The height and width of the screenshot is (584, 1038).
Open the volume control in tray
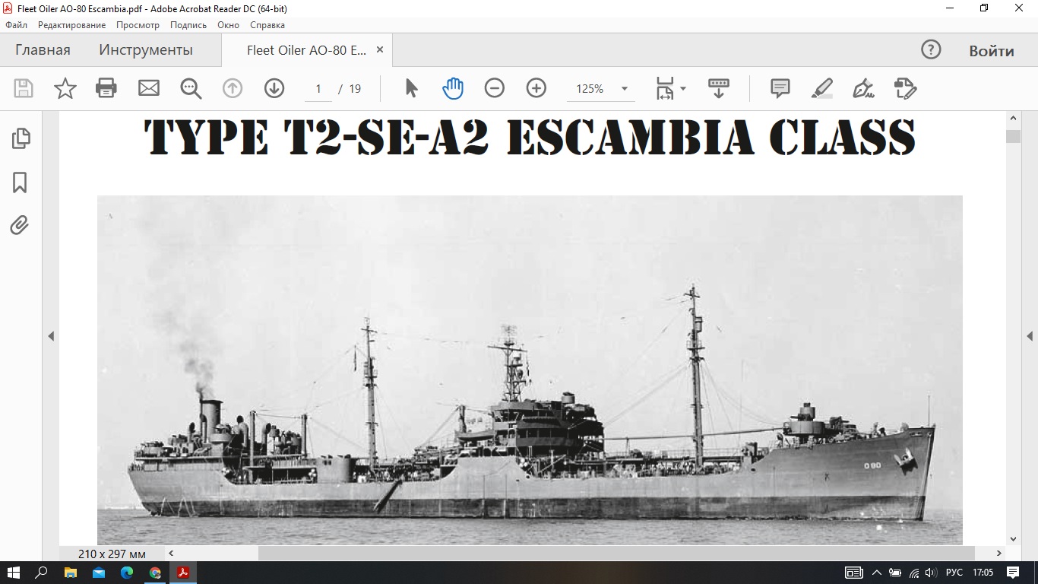pos(931,573)
